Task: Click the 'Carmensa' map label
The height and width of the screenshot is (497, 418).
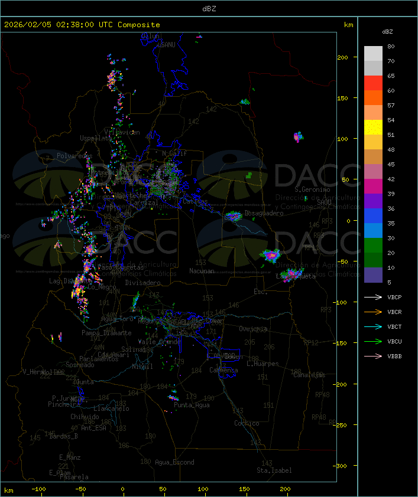Action: [x=223, y=370]
